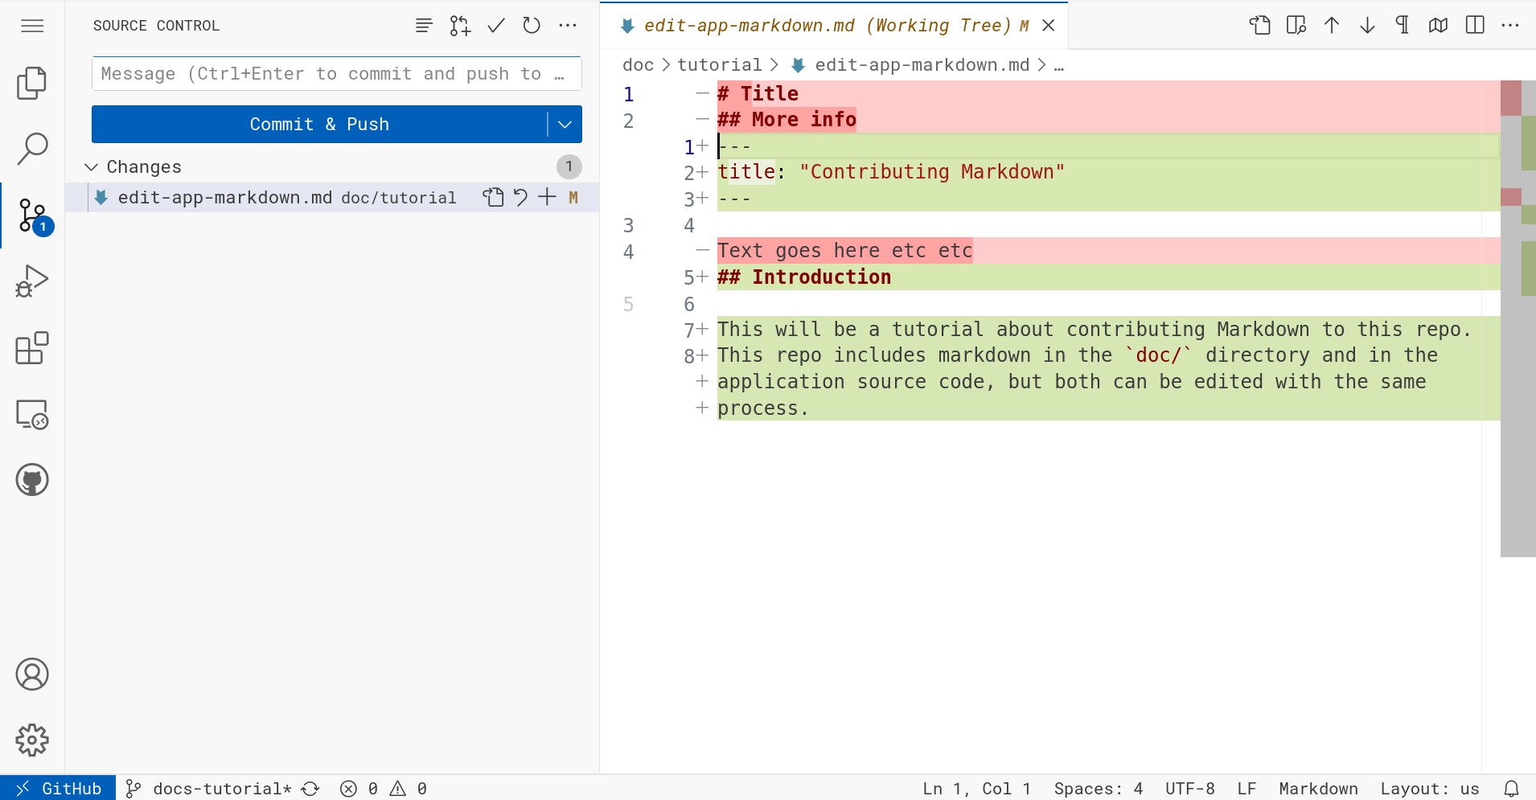Open the Remote Explorer view
Viewport: 1536px width, 800px height.
tap(32, 414)
